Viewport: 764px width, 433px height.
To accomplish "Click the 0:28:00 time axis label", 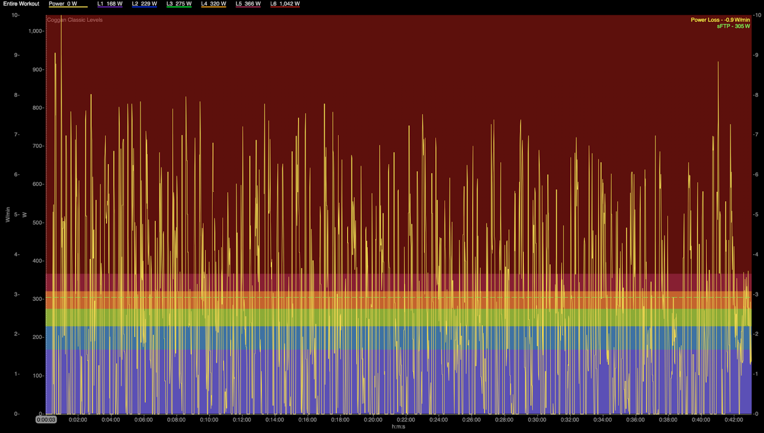I will tap(504, 420).
